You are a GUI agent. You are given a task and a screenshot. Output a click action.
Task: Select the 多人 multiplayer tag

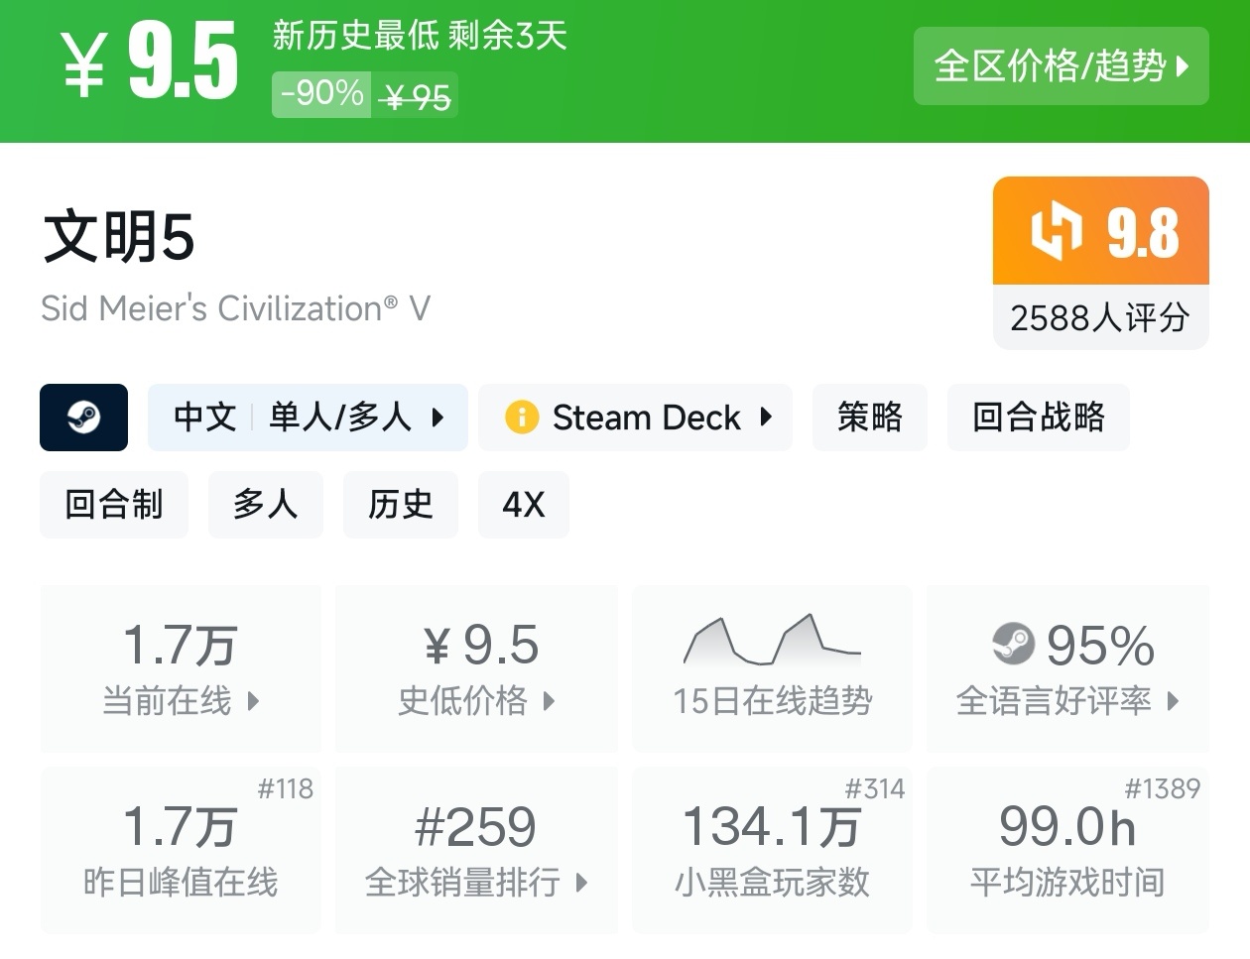[x=266, y=505]
